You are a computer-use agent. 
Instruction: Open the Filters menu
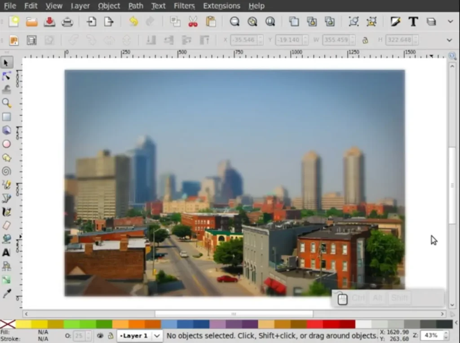184,6
